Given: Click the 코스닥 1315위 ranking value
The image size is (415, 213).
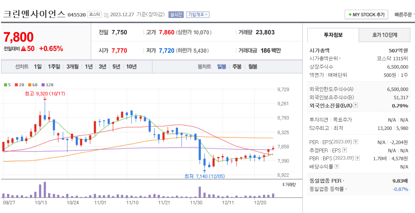Looking at the screenshot, I should pyautogui.click(x=393, y=59).
